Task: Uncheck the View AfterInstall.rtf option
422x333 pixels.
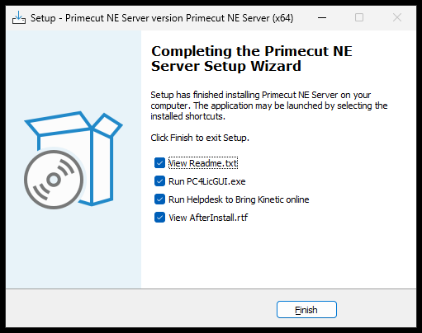Action: 159,218
